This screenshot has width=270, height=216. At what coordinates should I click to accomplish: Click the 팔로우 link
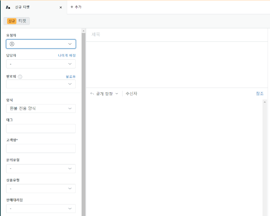click(70, 76)
